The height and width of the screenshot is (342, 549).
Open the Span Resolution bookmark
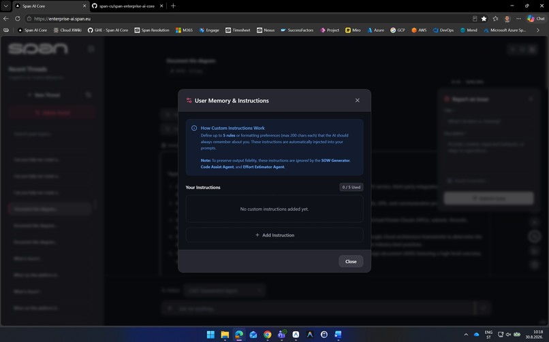(x=152, y=30)
